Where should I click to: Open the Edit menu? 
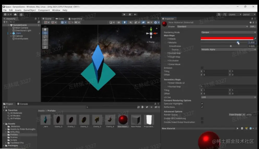click(11, 10)
